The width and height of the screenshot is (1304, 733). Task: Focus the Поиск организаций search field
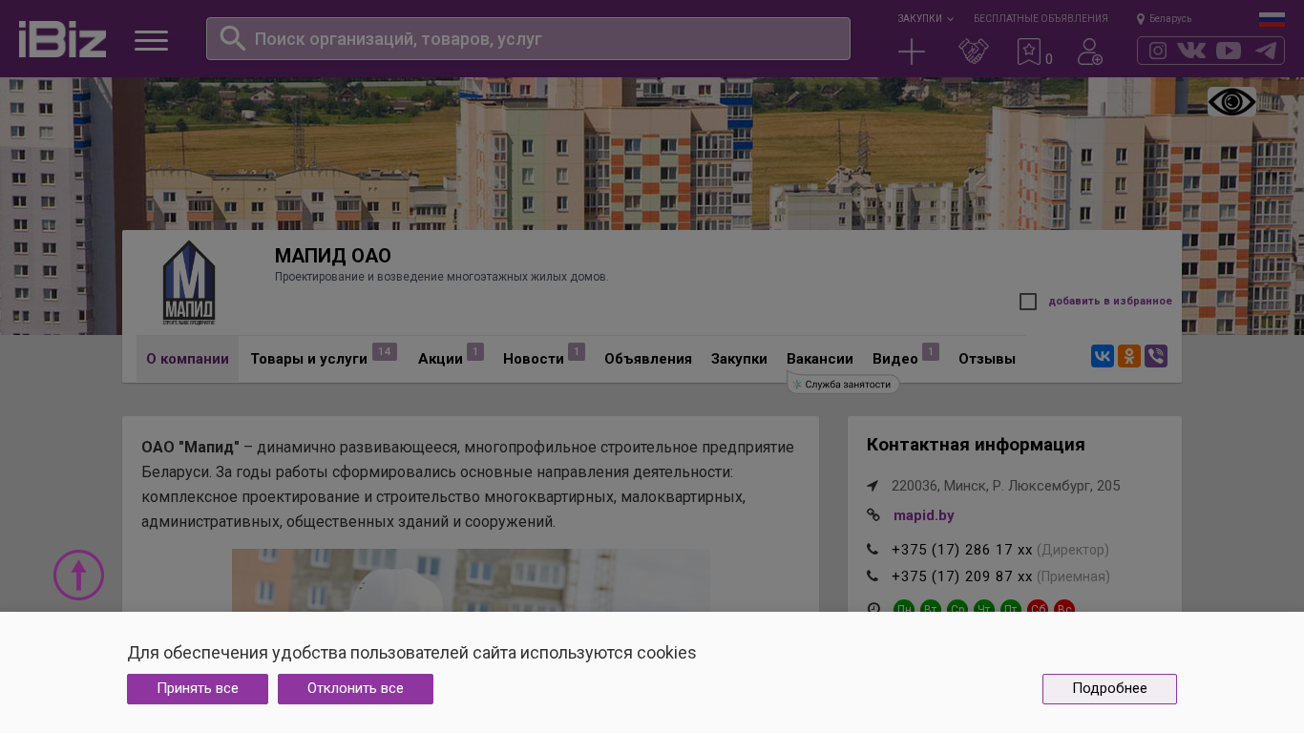(x=528, y=38)
